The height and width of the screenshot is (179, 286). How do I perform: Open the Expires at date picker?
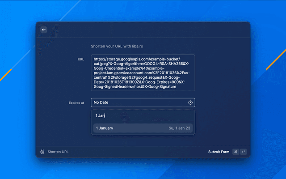click(x=139, y=102)
